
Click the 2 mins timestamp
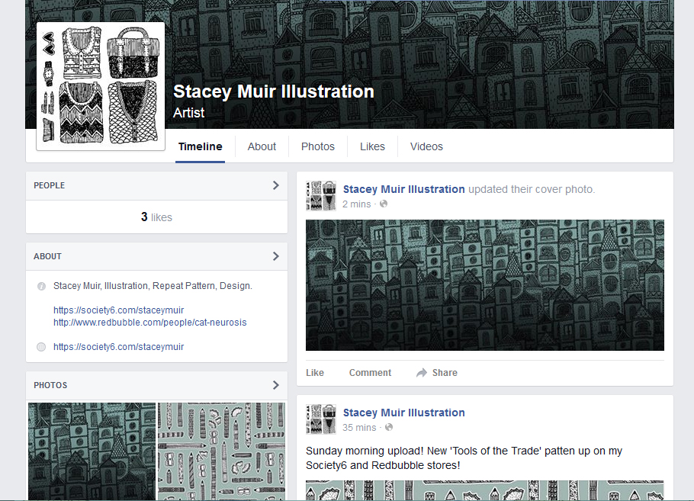pos(356,204)
